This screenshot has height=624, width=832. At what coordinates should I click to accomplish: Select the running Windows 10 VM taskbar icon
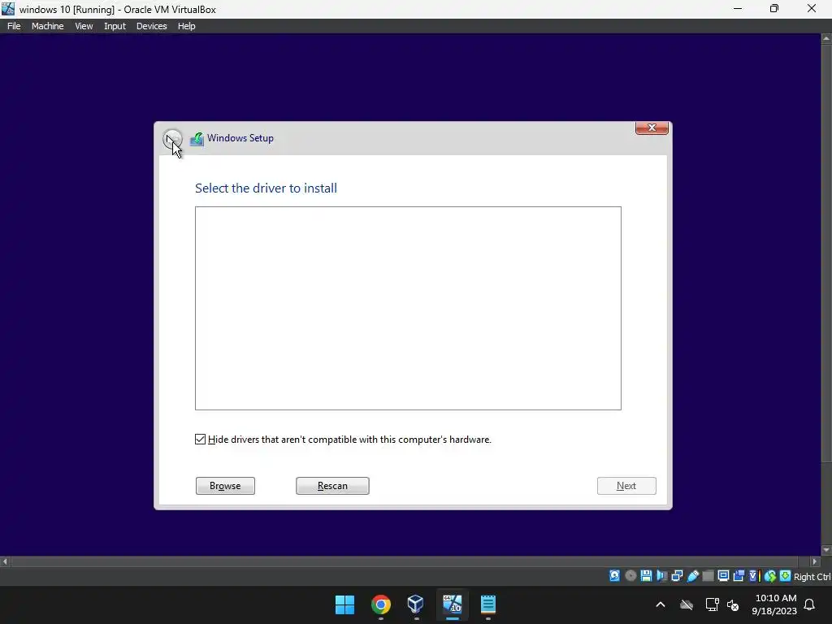coord(452,604)
